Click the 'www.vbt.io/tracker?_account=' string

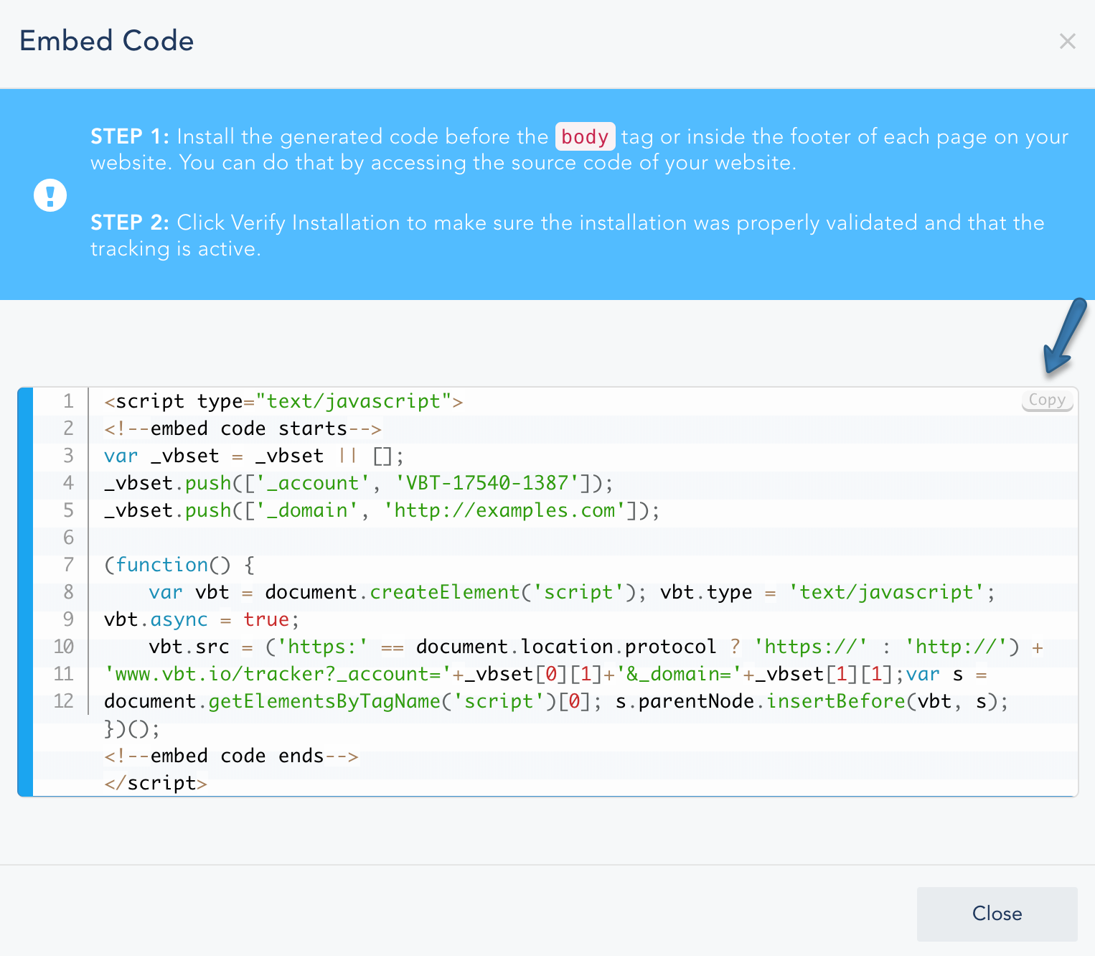[x=277, y=674]
